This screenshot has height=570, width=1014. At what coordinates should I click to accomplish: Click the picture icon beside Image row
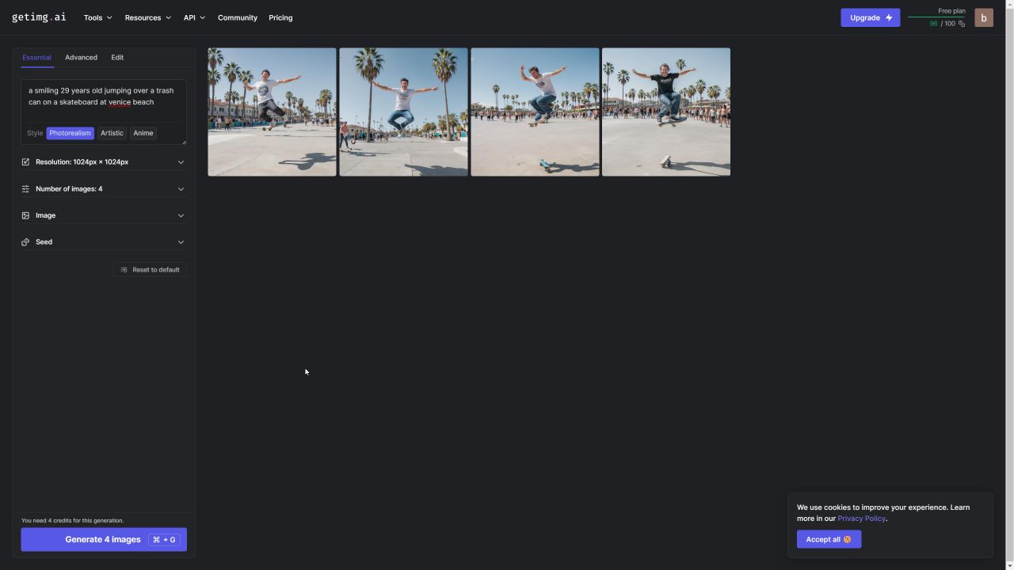tap(25, 215)
